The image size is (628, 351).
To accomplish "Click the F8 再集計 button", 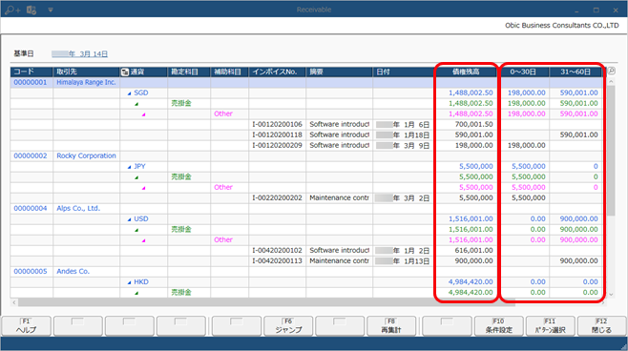I will (391, 326).
